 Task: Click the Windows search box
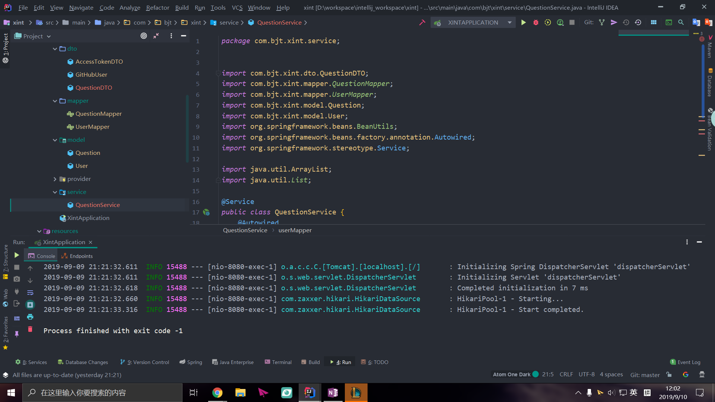coord(102,393)
